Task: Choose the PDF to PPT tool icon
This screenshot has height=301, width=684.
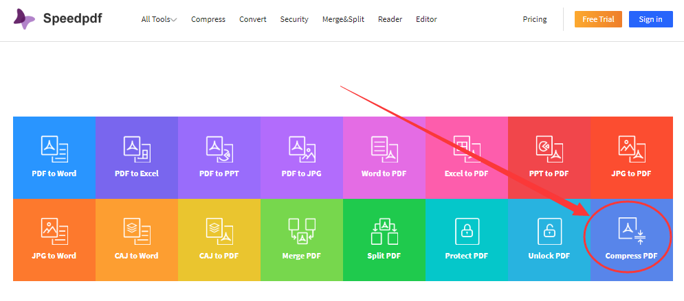Action: tap(219, 149)
